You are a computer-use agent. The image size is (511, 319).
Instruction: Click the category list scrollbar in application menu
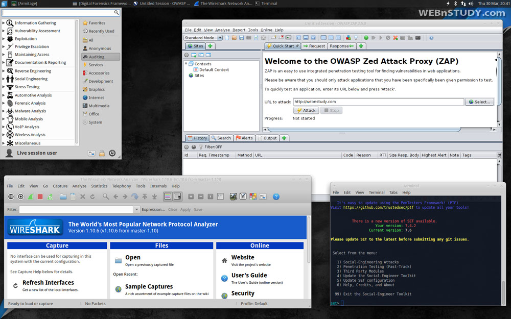pyautogui.click(x=77, y=81)
